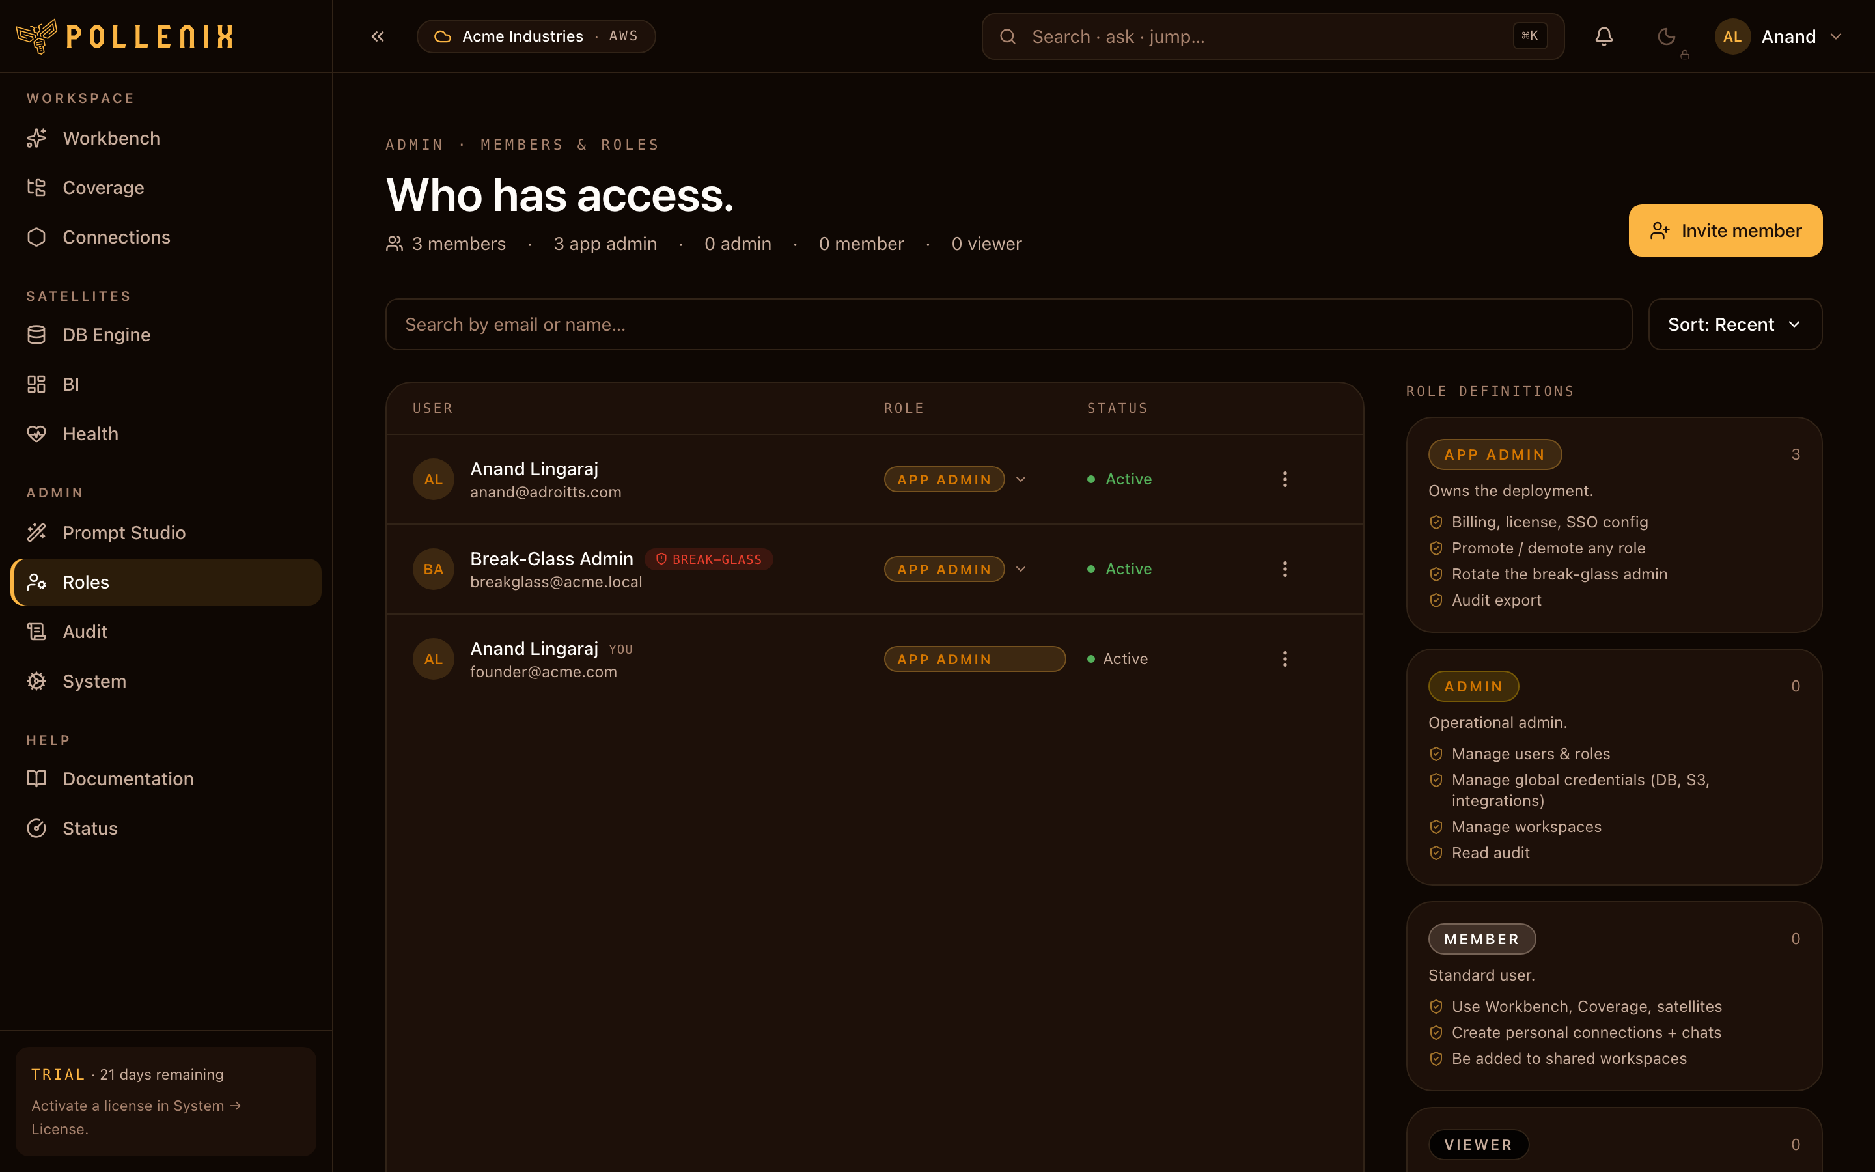Click the email founder@acme.com

point(543,672)
